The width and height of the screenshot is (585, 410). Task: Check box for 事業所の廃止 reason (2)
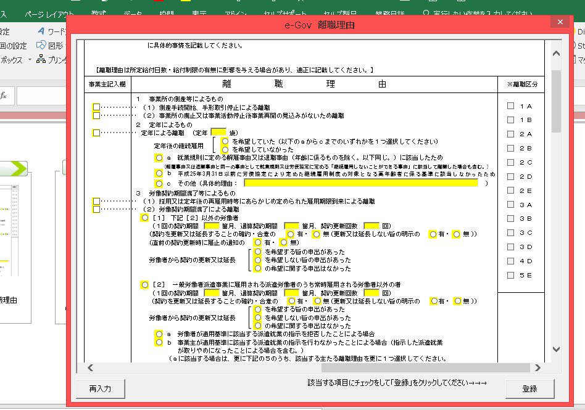coord(96,115)
